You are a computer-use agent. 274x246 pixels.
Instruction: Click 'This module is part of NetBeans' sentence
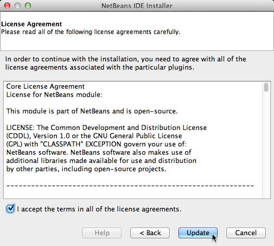(92, 111)
